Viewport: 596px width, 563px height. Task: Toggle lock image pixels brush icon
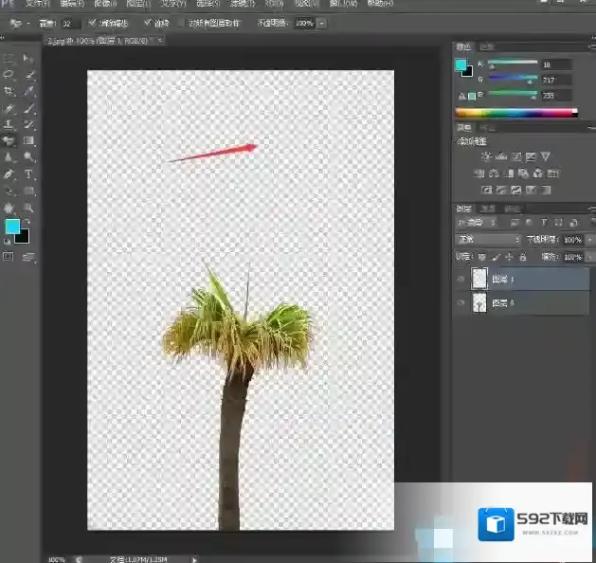click(x=495, y=258)
